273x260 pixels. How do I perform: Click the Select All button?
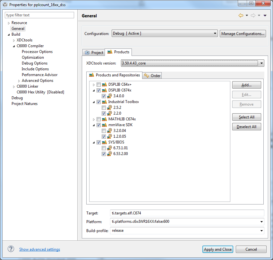pyautogui.click(x=247, y=117)
